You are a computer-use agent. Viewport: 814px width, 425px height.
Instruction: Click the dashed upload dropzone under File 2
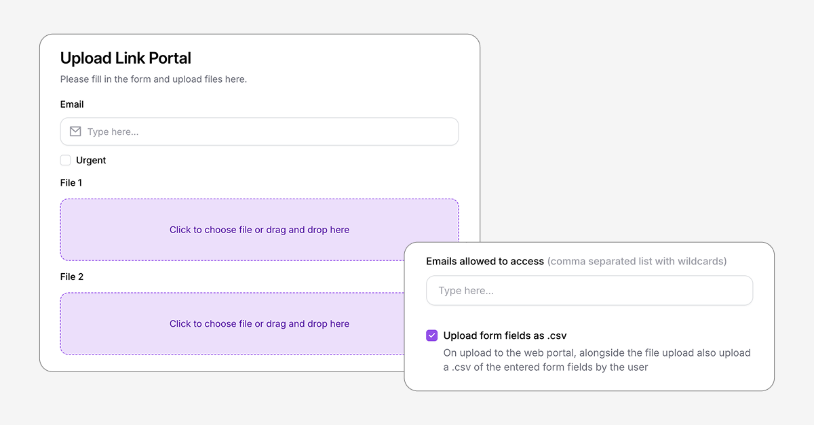(259, 323)
